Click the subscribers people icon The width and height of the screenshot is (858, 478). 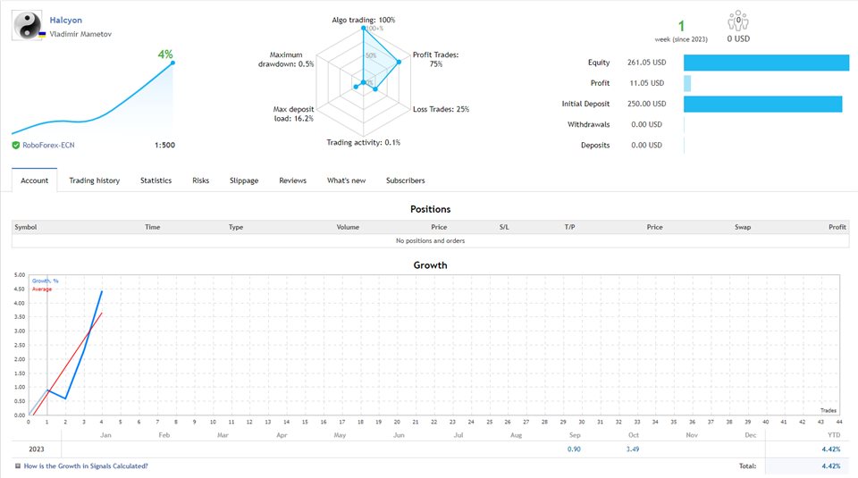738,21
